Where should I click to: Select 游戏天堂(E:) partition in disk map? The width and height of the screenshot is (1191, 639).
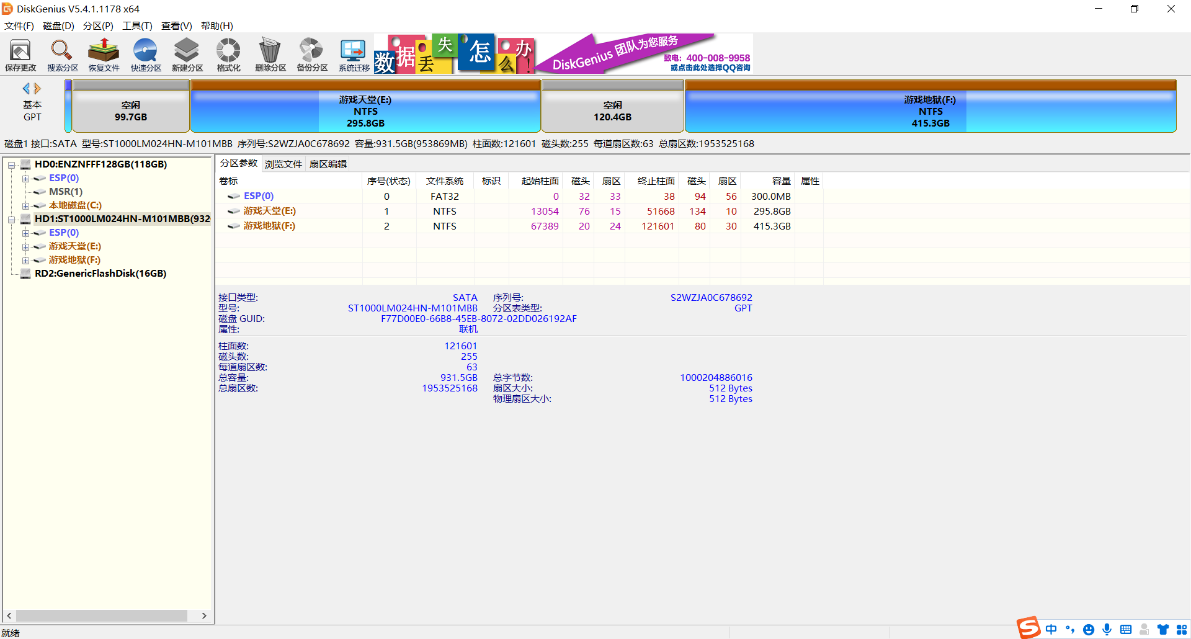(x=365, y=106)
